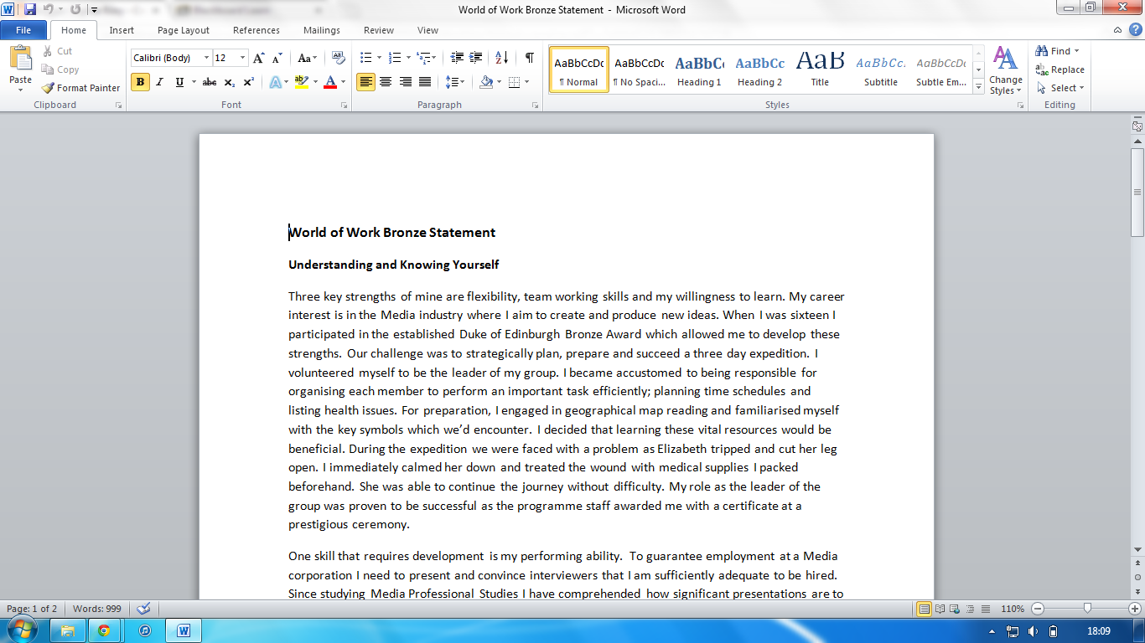Center align the paragraph text
This screenshot has width=1145, height=643.
click(x=386, y=82)
